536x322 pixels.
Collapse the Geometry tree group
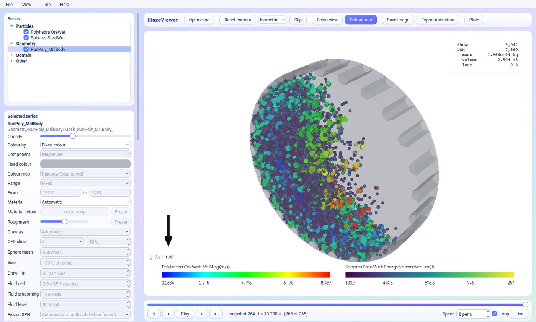click(11, 44)
